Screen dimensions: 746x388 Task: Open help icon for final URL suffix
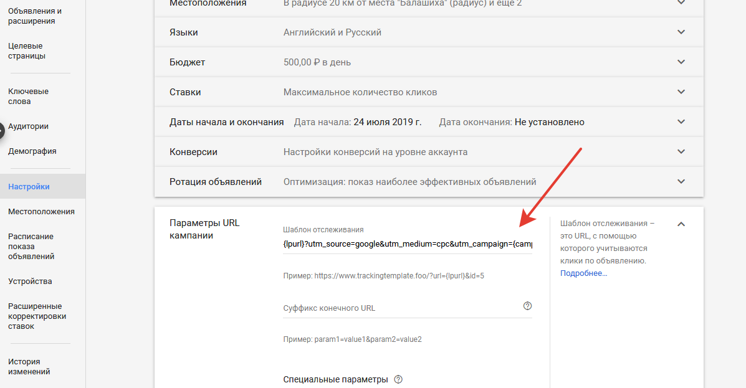tap(527, 306)
